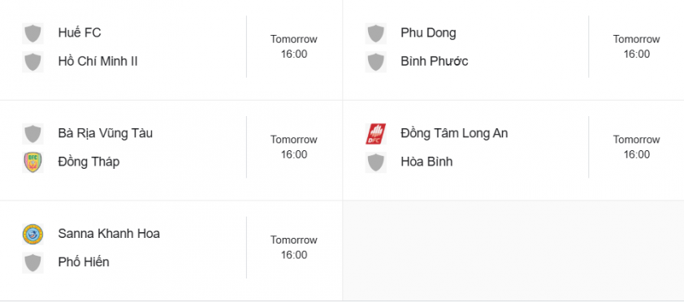Click the Bà Rịa Vũng Tàu shield icon

coord(32,134)
